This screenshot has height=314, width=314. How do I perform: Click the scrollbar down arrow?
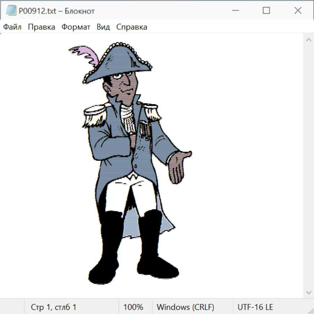pyautogui.click(x=308, y=292)
